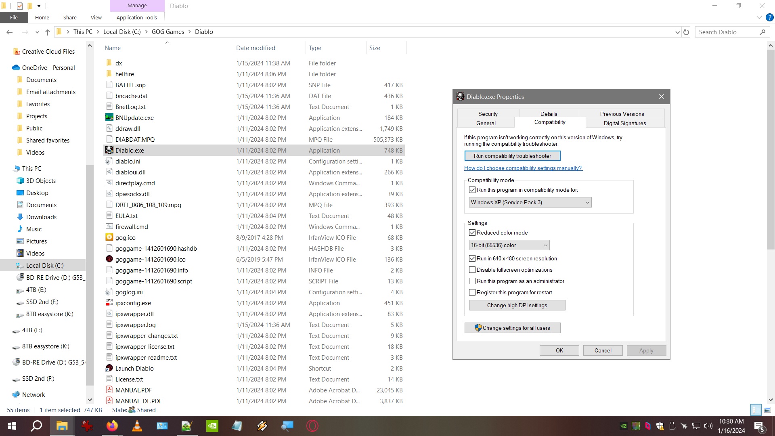Viewport: 775px width, 436px height.
Task: Open Quick Access Toolbar customize arrow
Action: click(39, 6)
